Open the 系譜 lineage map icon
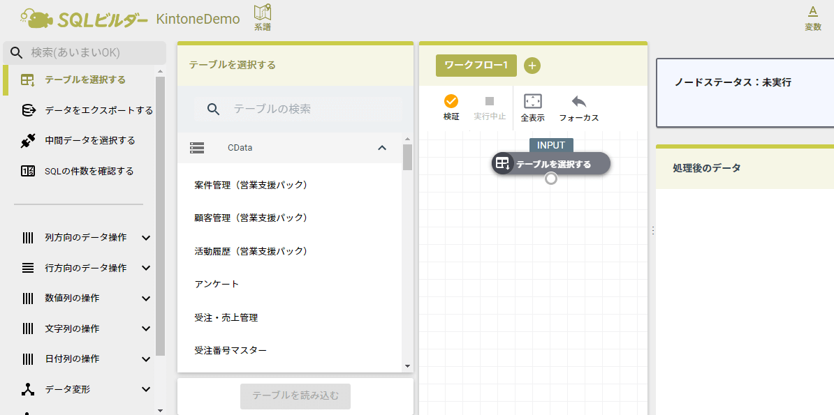 (262, 18)
